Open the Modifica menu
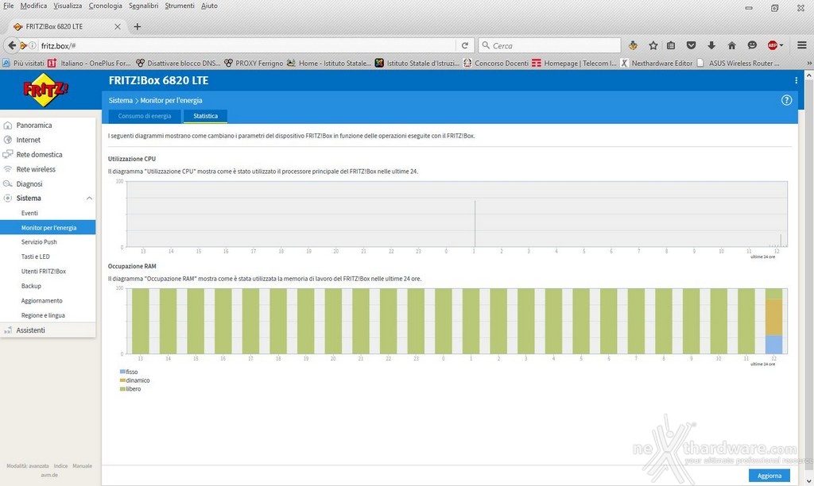This screenshot has height=486, width=814. coord(33,6)
